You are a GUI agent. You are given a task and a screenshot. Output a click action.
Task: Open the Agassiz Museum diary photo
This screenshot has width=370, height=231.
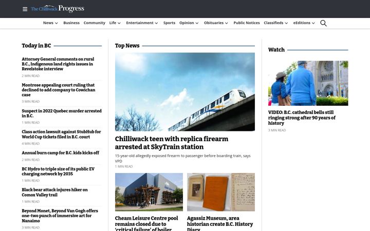(x=221, y=192)
